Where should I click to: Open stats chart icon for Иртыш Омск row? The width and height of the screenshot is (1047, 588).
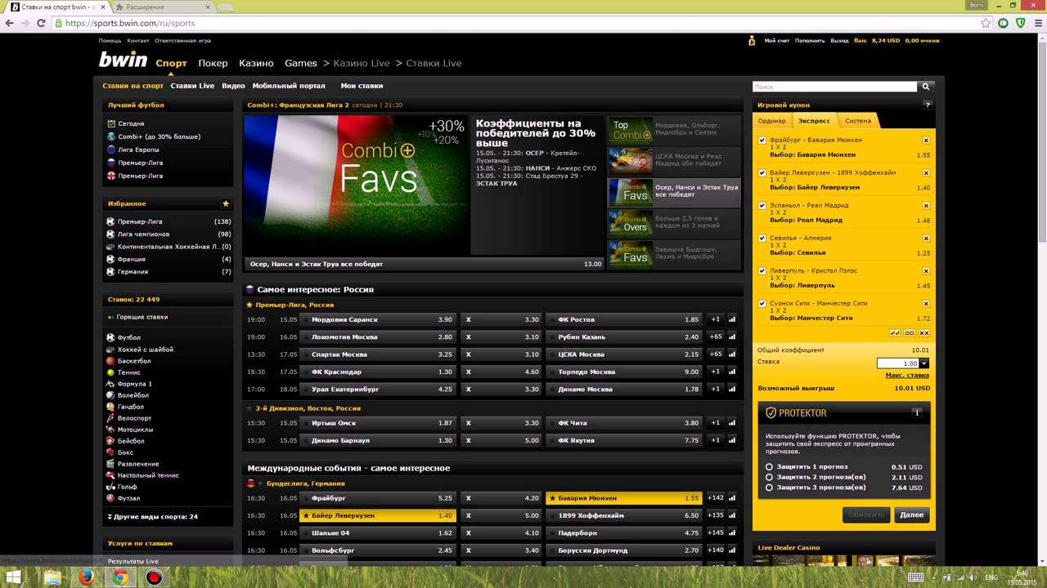(732, 423)
